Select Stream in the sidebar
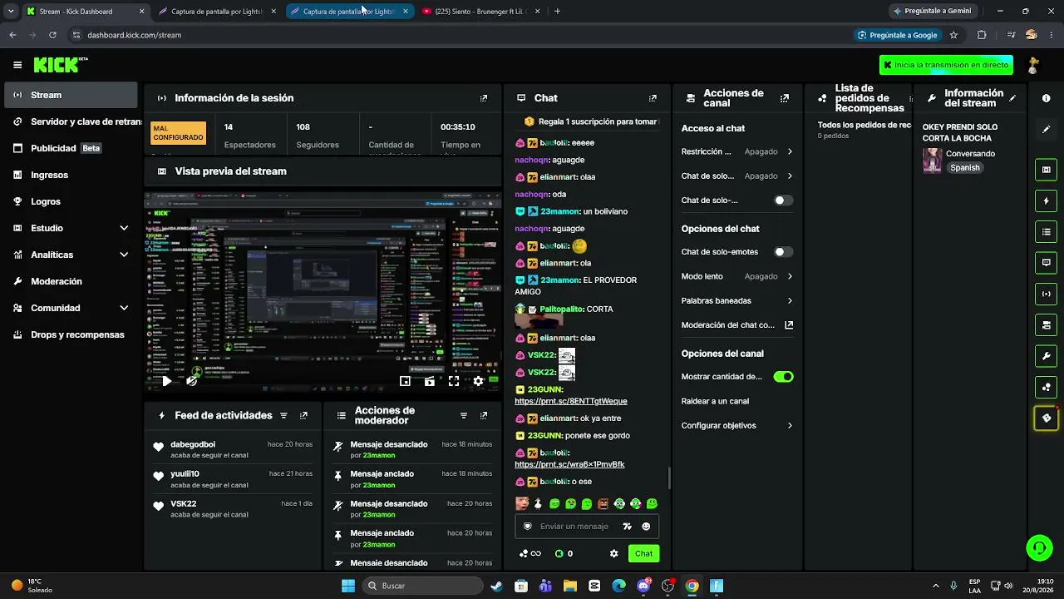This screenshot has width=1064, height=599. [71, 95]
